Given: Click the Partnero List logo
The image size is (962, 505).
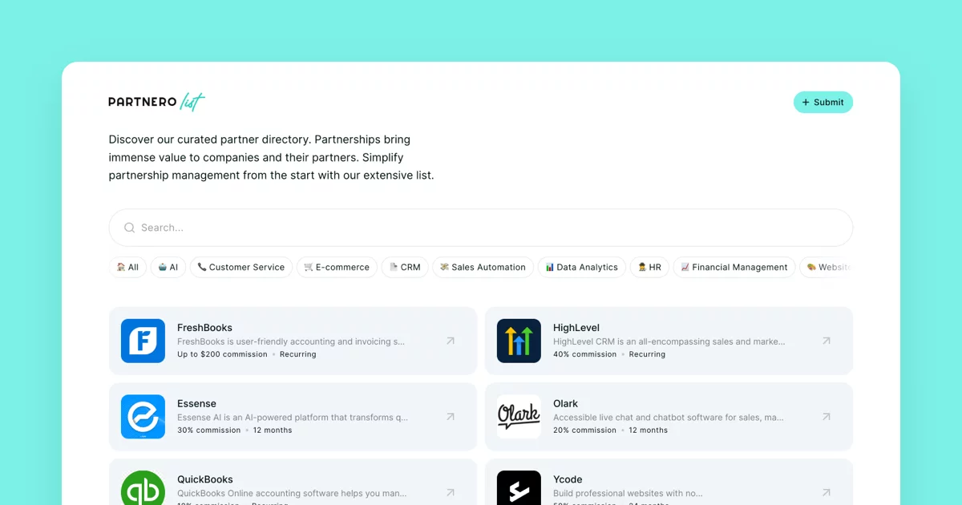Looking at the screenshot, I should (x=156, y=102).
